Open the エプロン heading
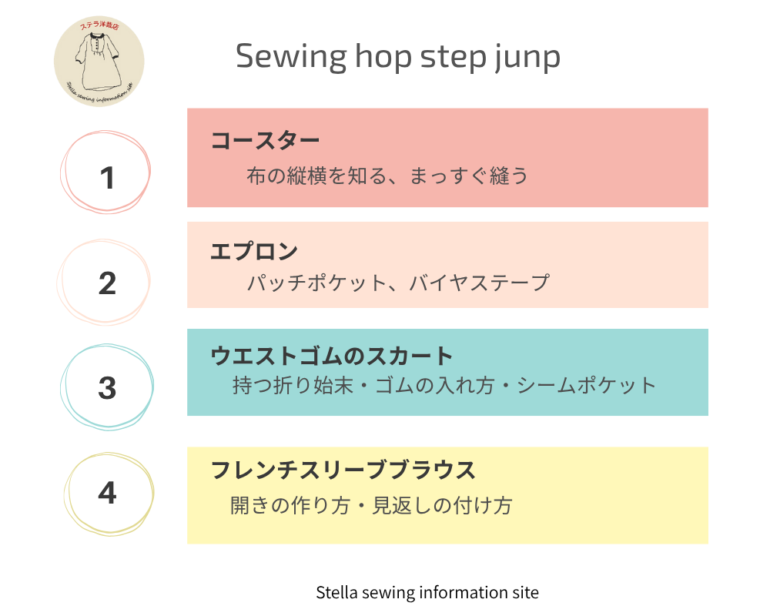 click(254, 251)
